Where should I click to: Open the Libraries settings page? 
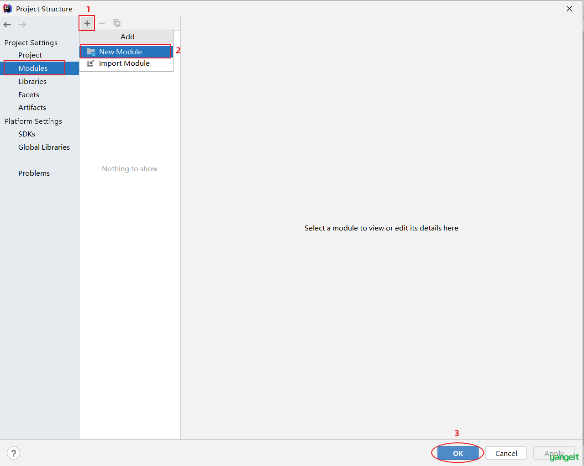[32, 81]
